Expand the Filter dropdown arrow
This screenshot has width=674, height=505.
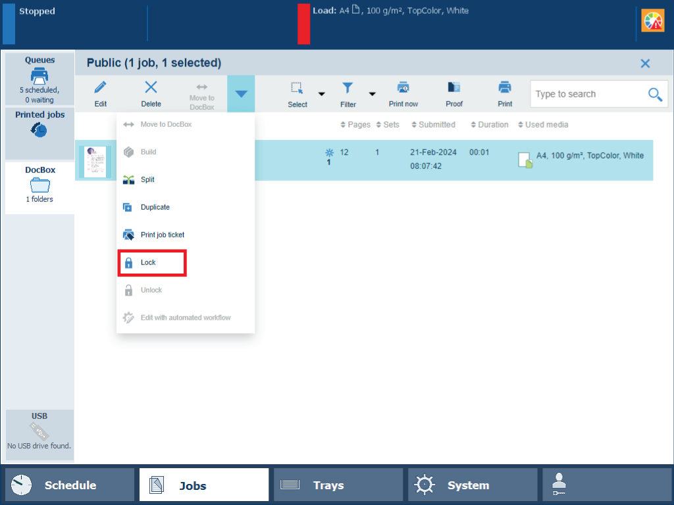click(x=373, y=94)
